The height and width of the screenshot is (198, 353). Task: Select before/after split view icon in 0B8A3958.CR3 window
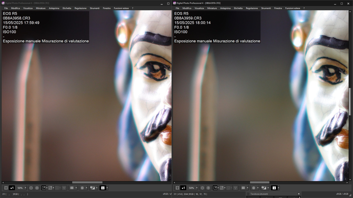[50, 188]
